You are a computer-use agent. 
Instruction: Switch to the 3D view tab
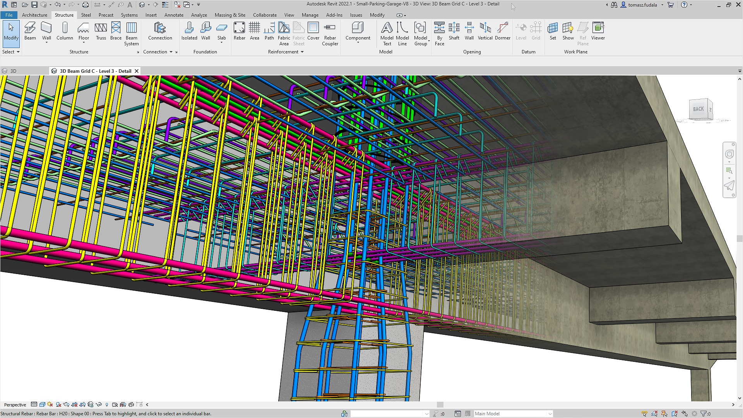(x=13, y=71)
